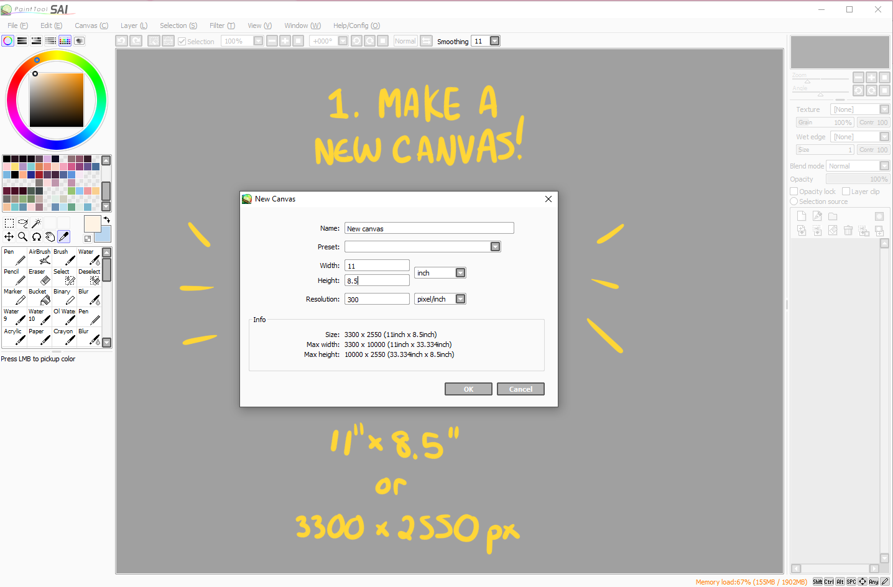Toggle the Selection checkbox in toolbar
The width and height of the screenshot is (893, 587).
[182, 42]
